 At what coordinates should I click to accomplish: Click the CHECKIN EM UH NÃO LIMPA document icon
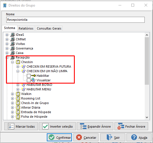(23, 71)
